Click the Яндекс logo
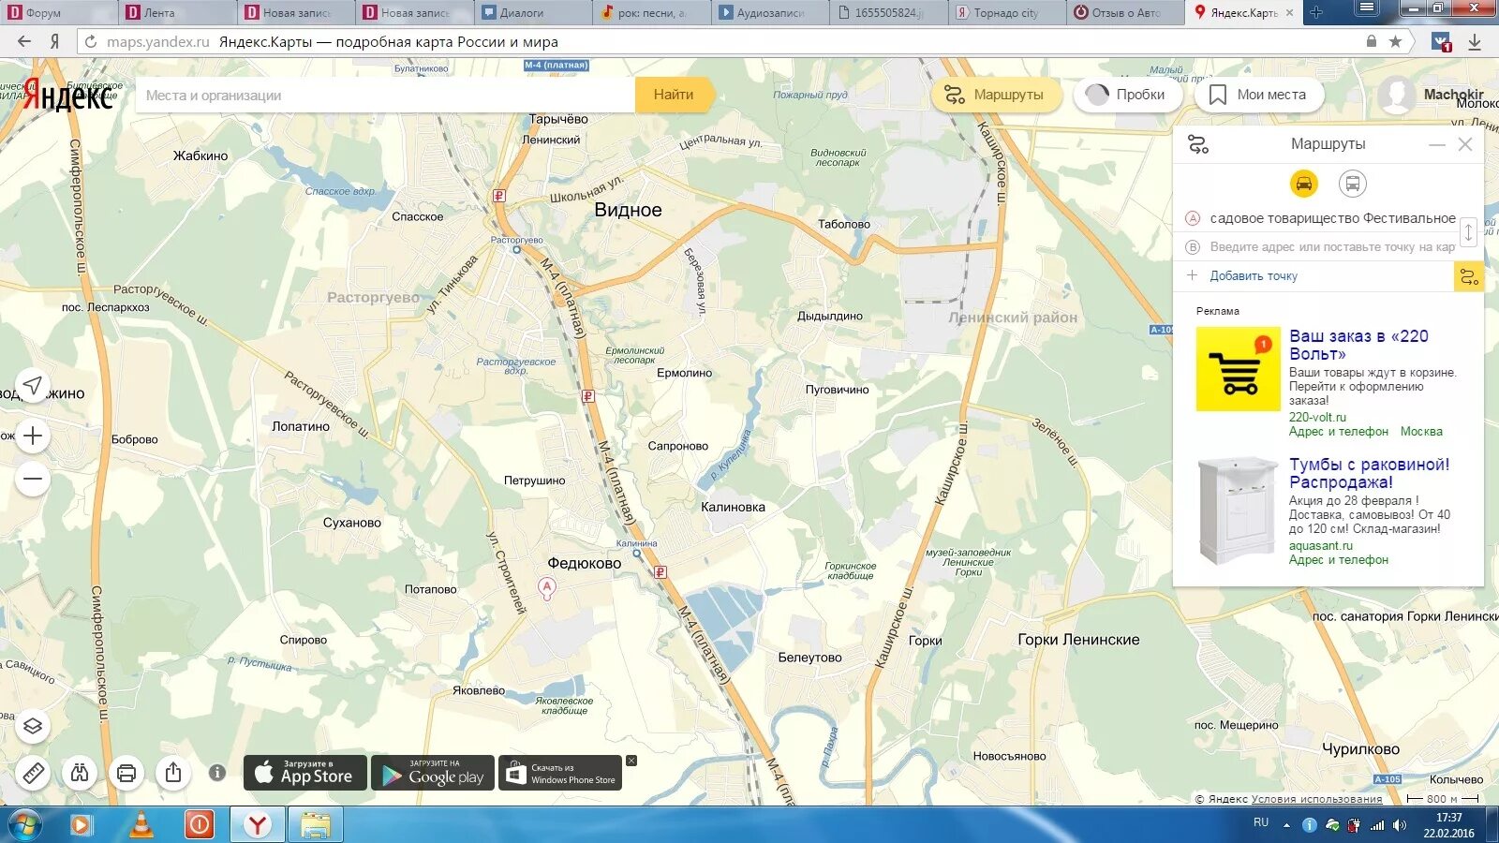Viewport: 1499px width, 843px height. 67,96
